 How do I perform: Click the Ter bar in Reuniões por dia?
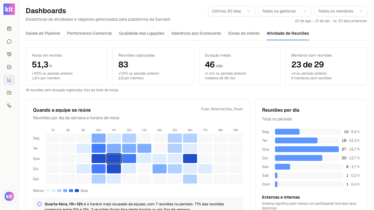point(296,141)
